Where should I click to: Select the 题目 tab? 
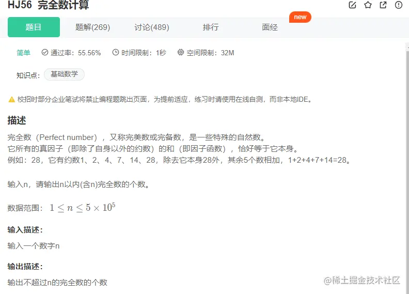(x=34, y=27)
